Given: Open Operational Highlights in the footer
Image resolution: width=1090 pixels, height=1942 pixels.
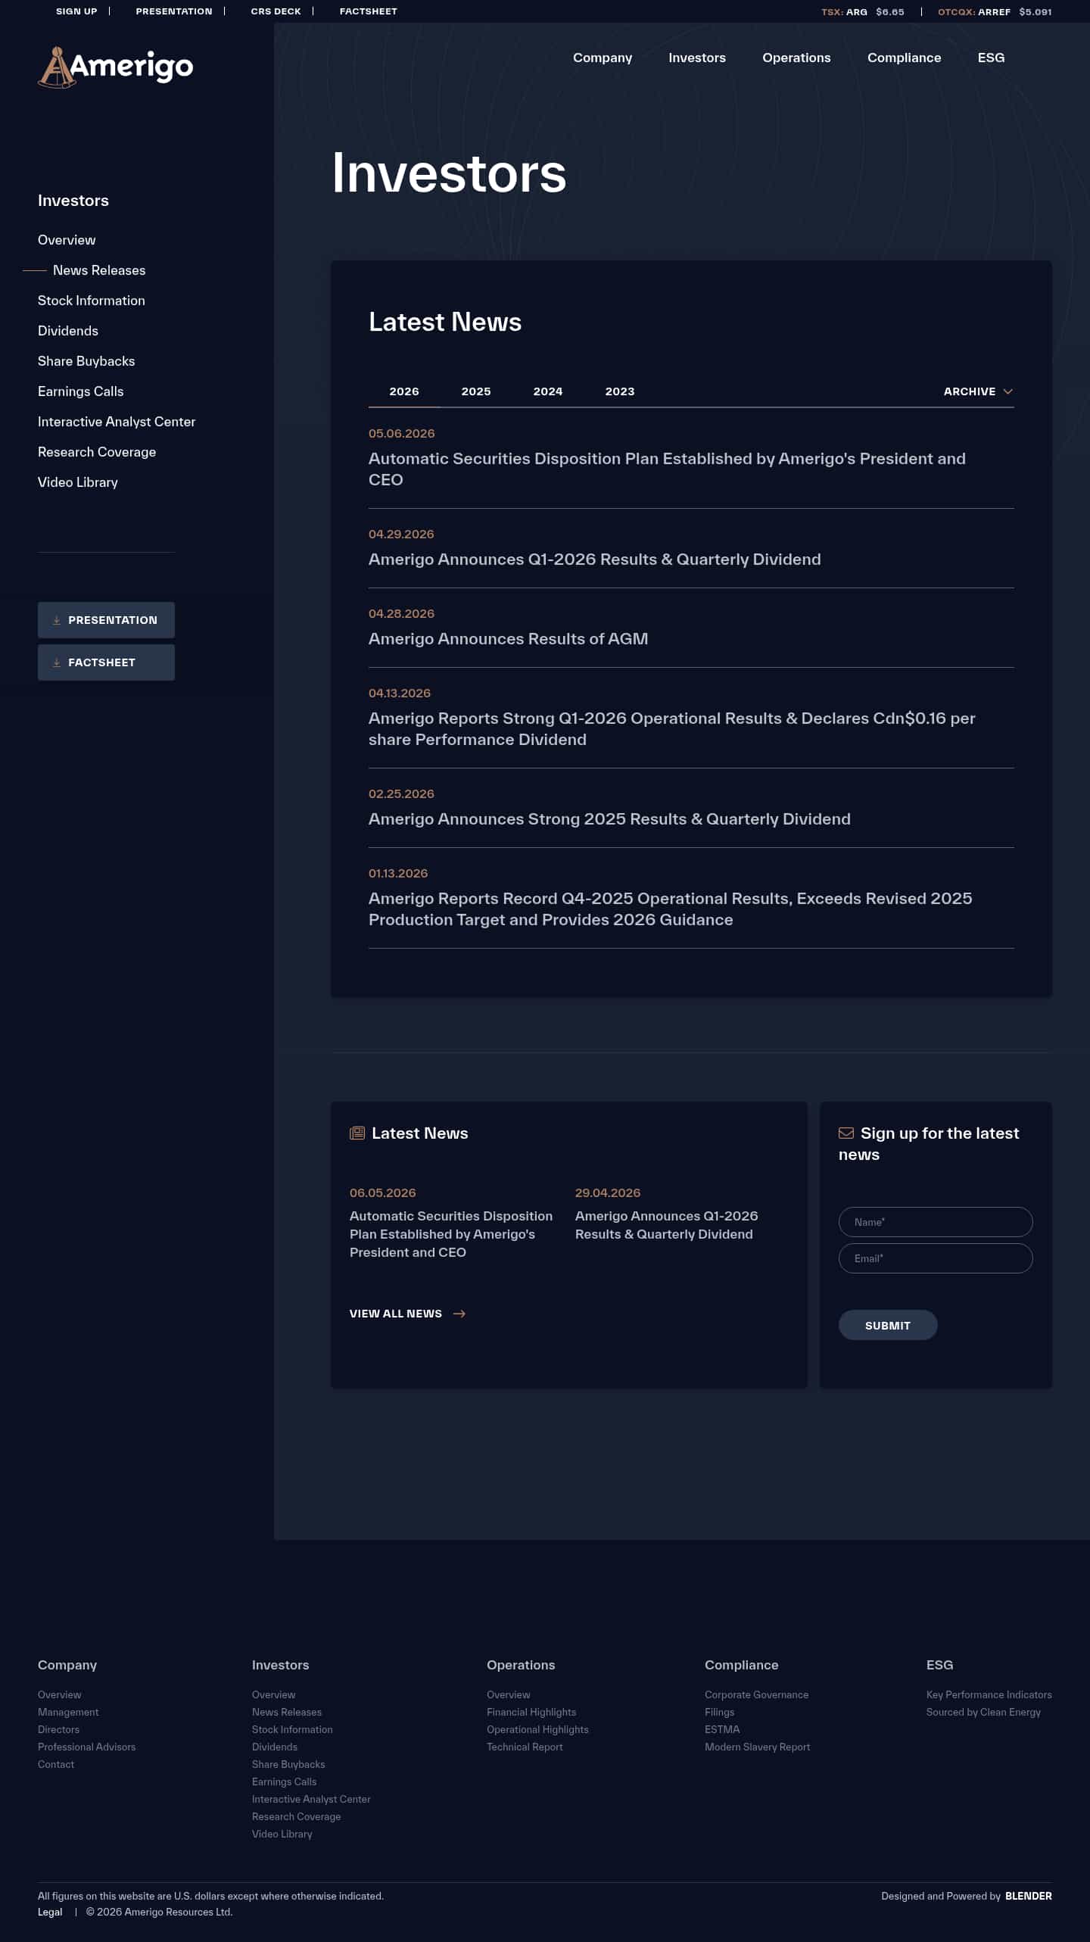Looking at the screenshot, I should pos(537,1729).
